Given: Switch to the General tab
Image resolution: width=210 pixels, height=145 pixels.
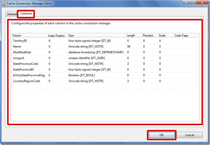Looking at the screenshot, I should coord(12,14).
